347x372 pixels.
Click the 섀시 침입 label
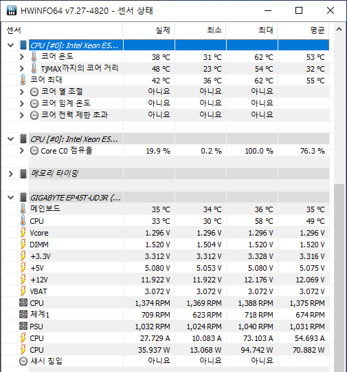tap(47, 361)
